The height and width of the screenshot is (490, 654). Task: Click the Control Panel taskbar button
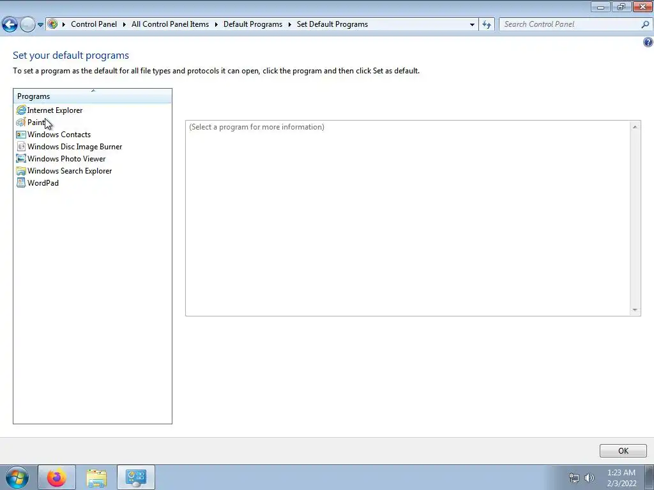pyautogui.click(x=136, y=477)
